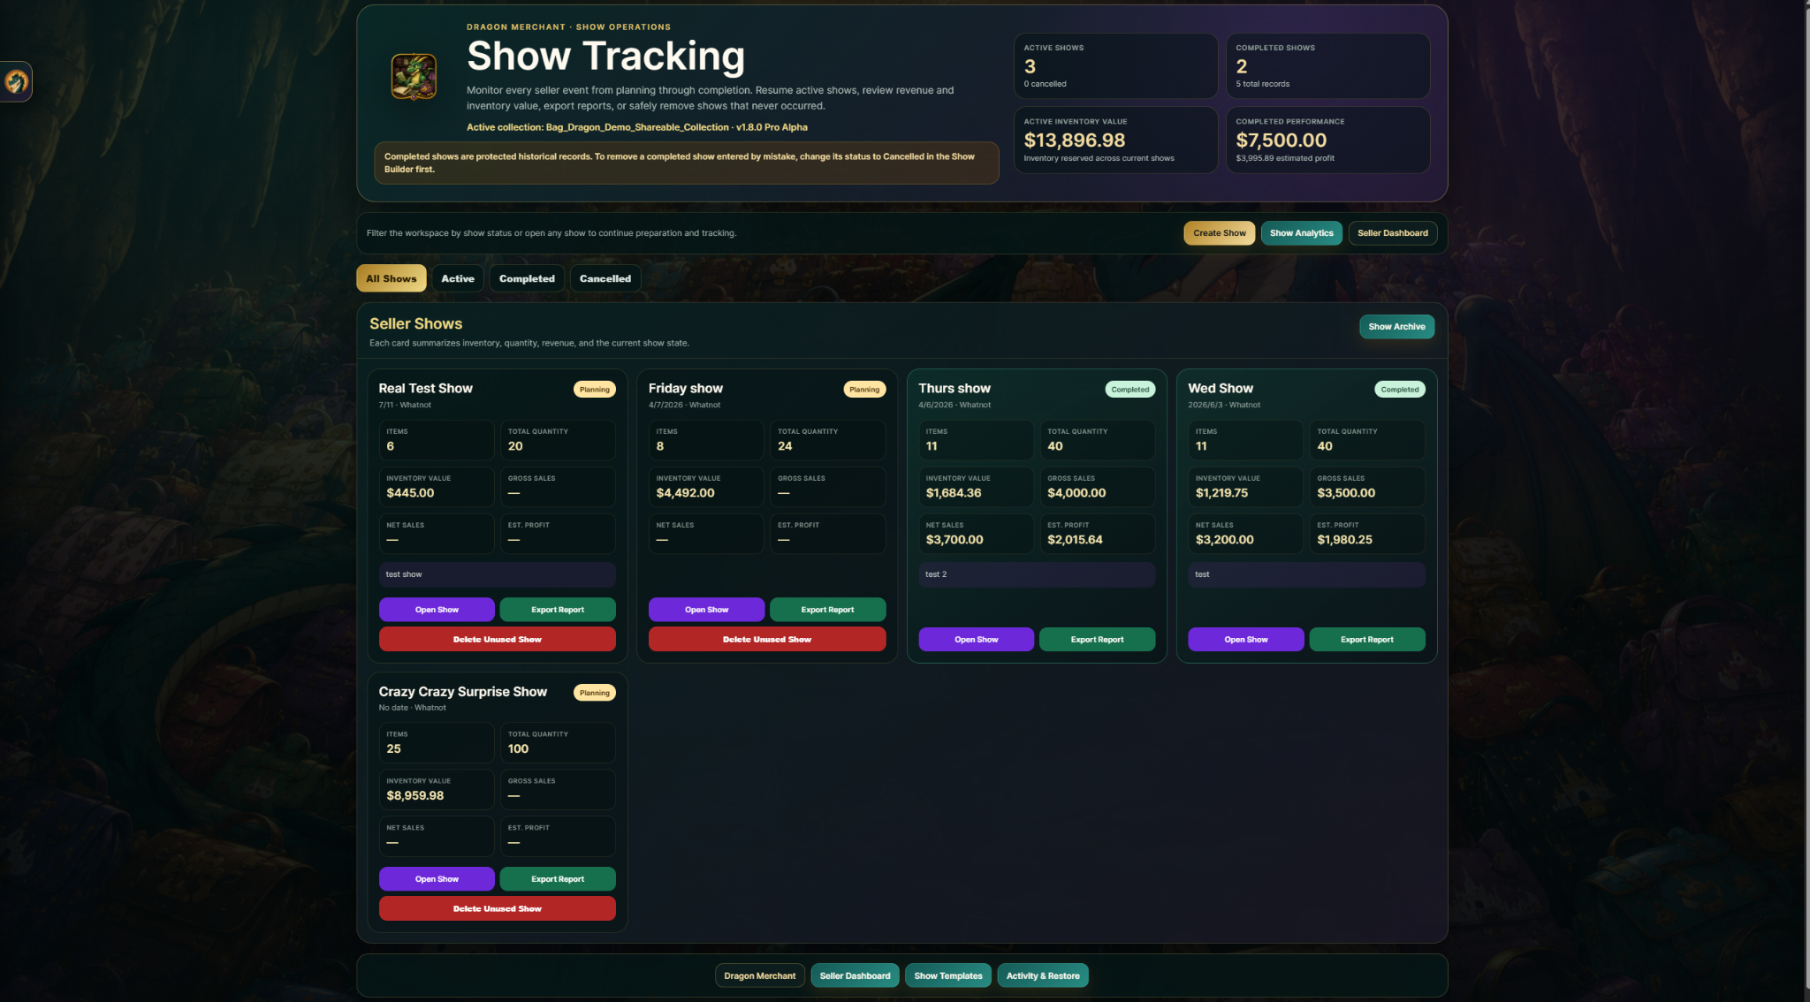Click the Create Show button
The width and height of the screenshot is (1810, 1002).
click(1220, 233)
